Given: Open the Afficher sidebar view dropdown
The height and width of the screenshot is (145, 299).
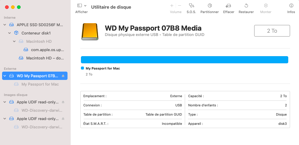Looking at the screenshot, I should pyautogui.click(x=82, y=6).
